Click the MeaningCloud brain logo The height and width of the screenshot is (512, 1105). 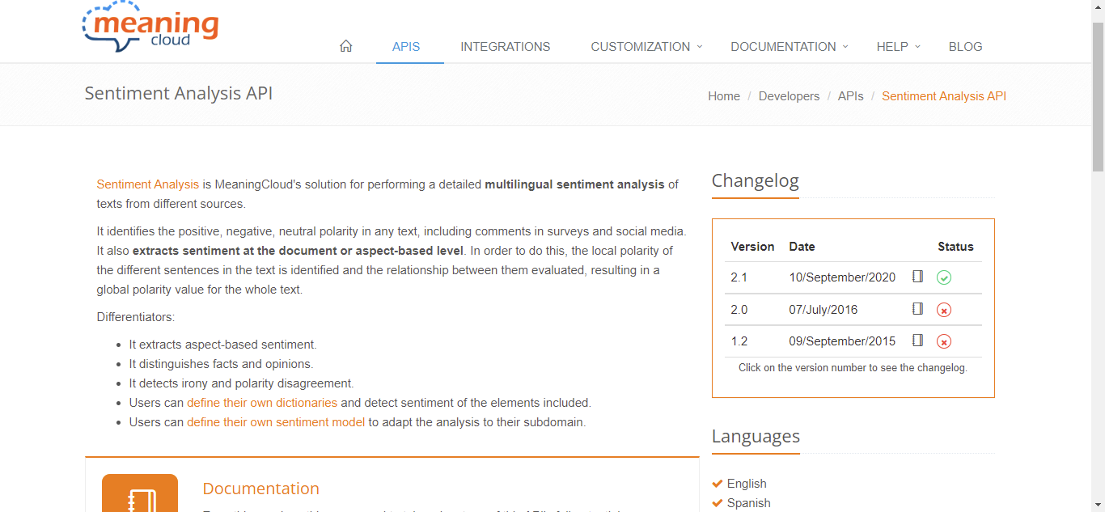[149, 26]
